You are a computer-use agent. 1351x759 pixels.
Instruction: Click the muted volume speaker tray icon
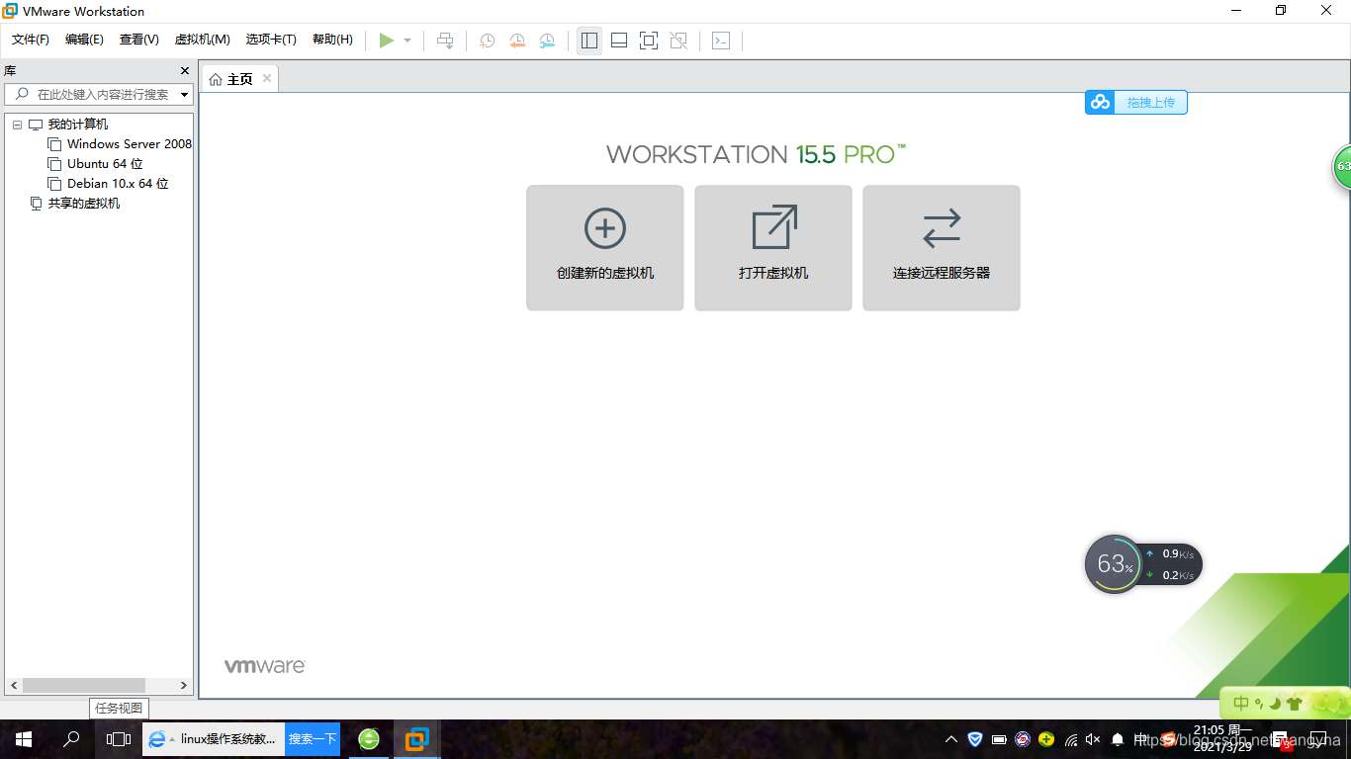(x=1093, y=739)
